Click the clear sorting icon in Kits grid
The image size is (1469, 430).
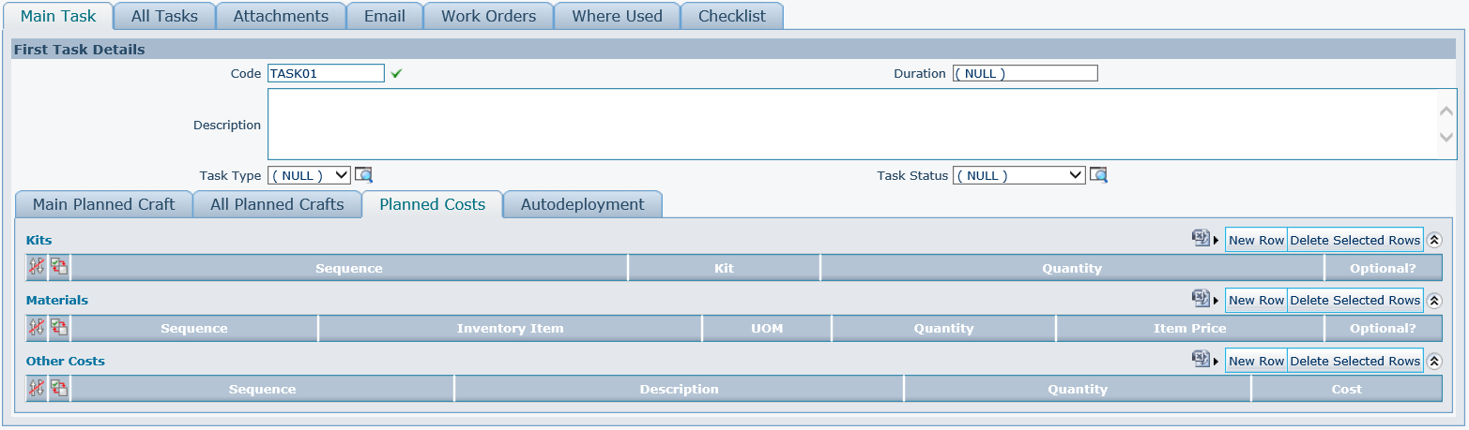pyautogui.click(x=37, y=267)
